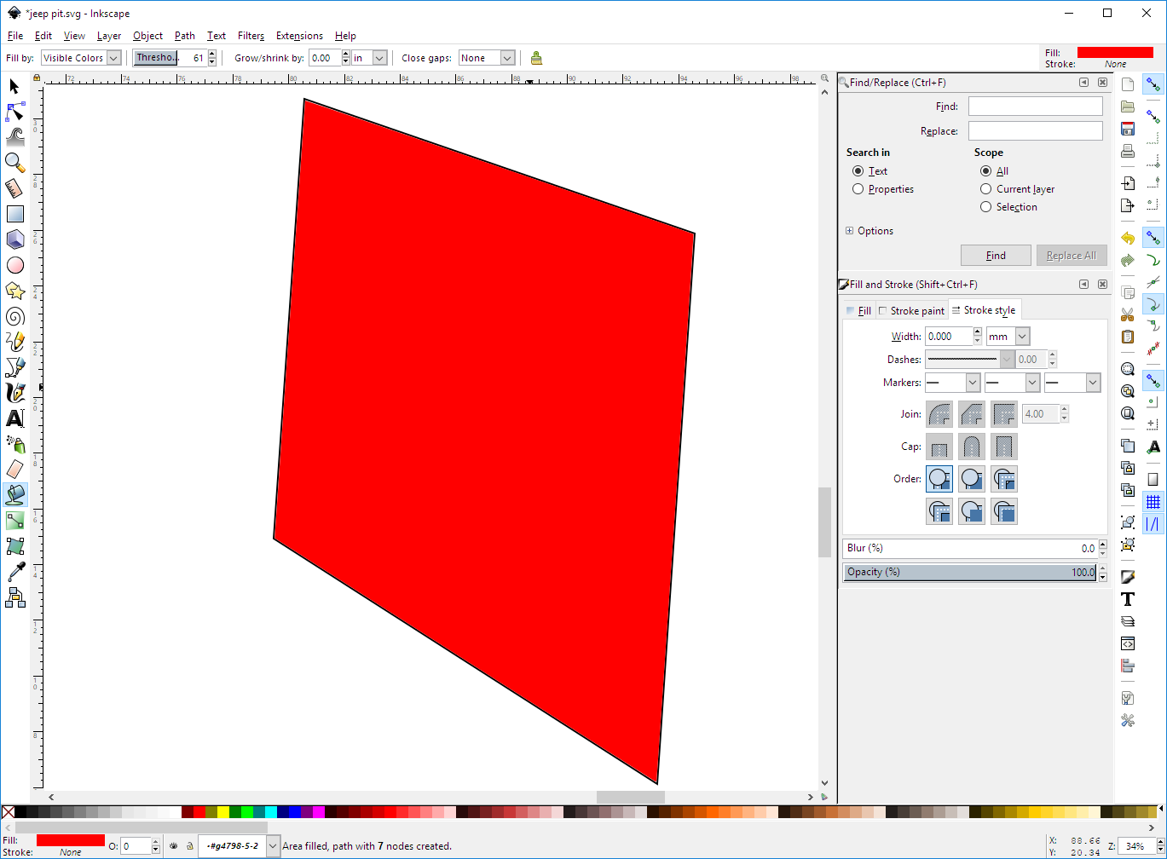Pick the Star and polygon tool
Image resolution: width=1167 pixels, height=859 pixels.
15,291
